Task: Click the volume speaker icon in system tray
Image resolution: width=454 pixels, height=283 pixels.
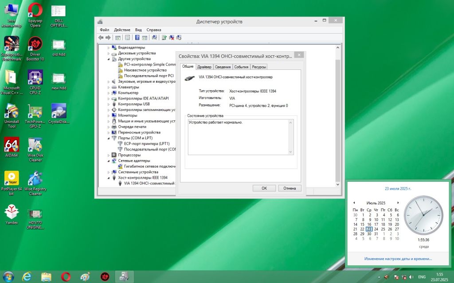Action: [x=411, y=277]
